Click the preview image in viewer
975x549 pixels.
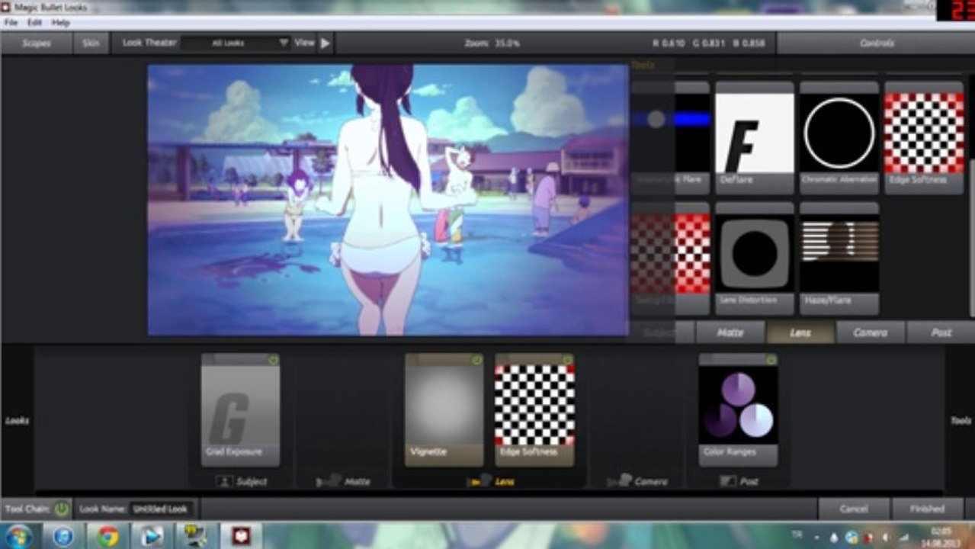(x=388, y=200)
